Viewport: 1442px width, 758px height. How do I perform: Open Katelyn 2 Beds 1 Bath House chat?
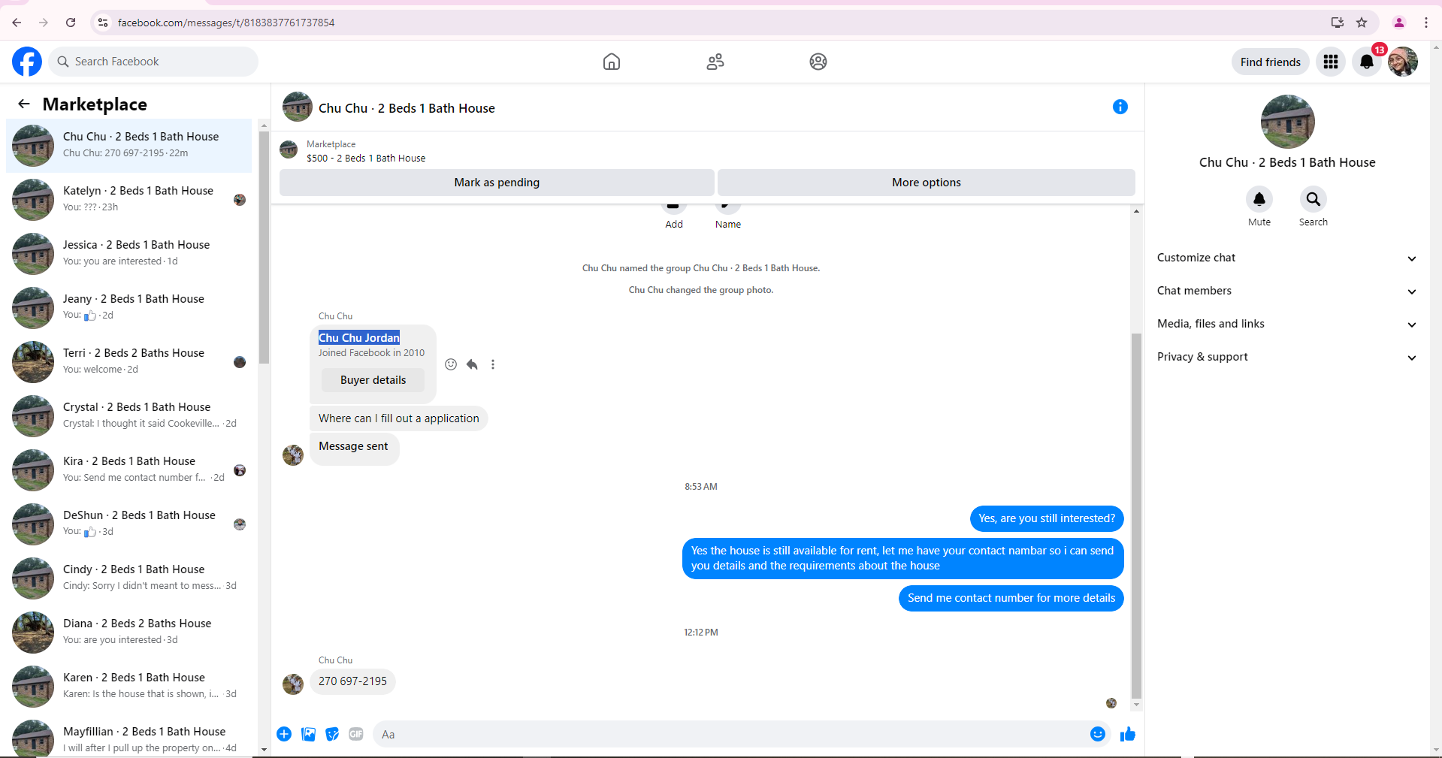129,199
